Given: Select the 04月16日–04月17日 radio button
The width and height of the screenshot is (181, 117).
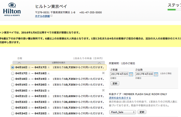Looking at the screenshot, I should click(x=13, y=67).
